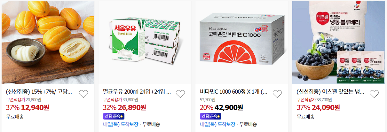Viewport: 387px width, 132px height.
Task: Toggle wishlist heart for the frozen blueberry product
Action: pos(374,94)
